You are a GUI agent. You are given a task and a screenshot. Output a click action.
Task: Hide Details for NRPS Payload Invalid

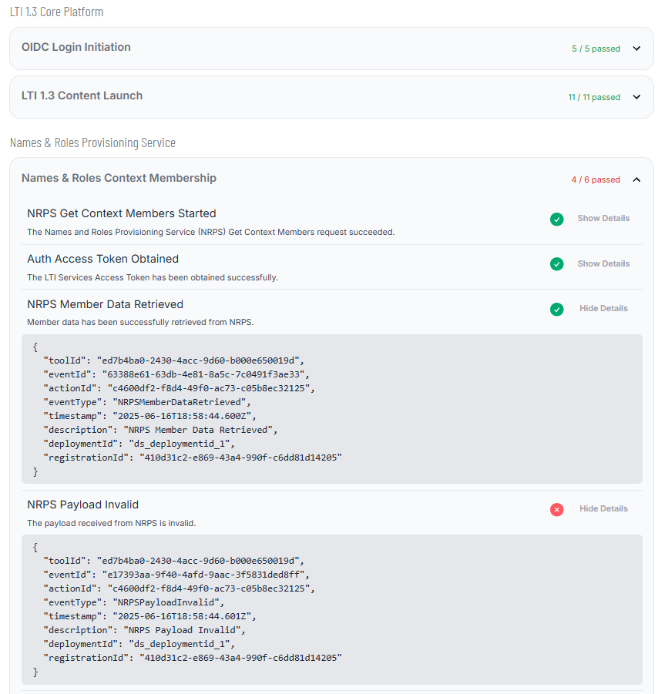603,509
